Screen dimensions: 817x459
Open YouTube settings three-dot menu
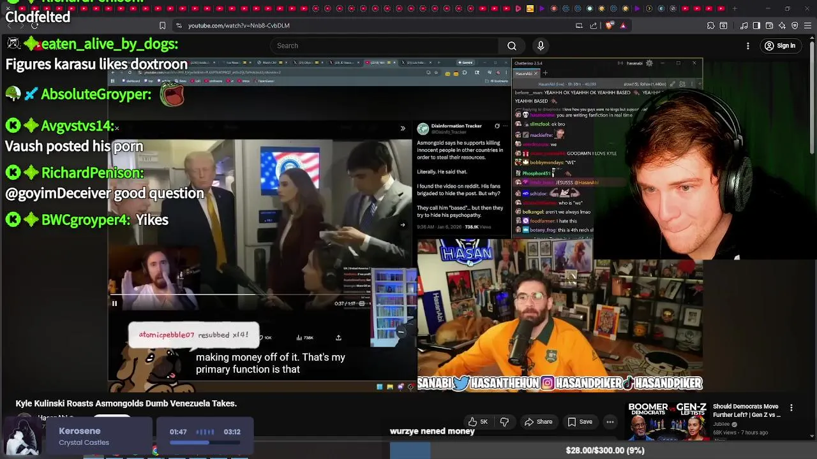748,46
